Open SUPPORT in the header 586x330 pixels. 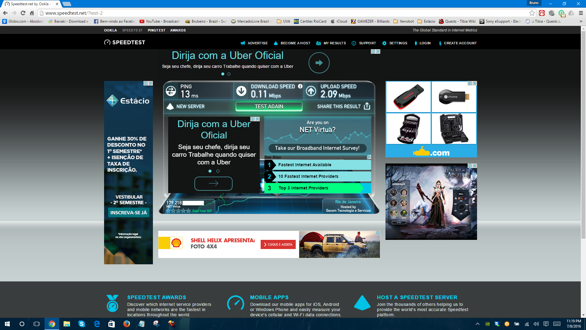tap(364, 43)
